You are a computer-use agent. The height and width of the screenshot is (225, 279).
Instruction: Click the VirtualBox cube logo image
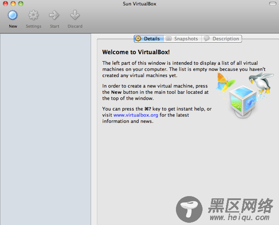point(243,101)
